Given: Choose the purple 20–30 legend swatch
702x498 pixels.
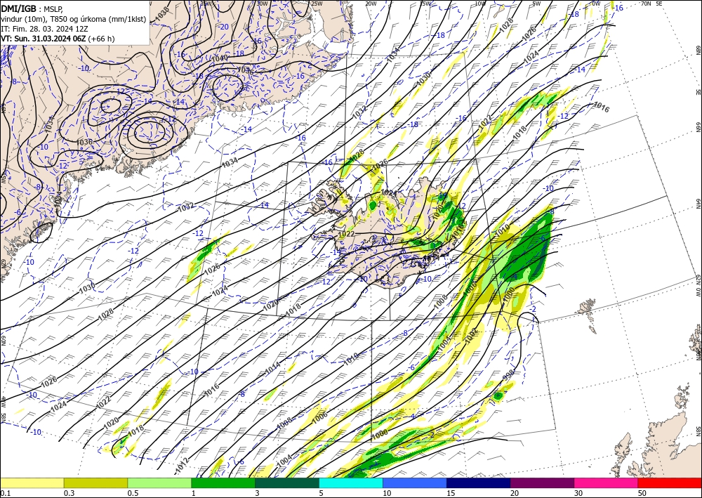Looking at the screenshot, I should (x=542, y=483).
